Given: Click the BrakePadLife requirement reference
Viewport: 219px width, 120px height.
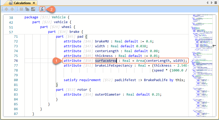Looking at the screenshot, I should pos(156,80).
